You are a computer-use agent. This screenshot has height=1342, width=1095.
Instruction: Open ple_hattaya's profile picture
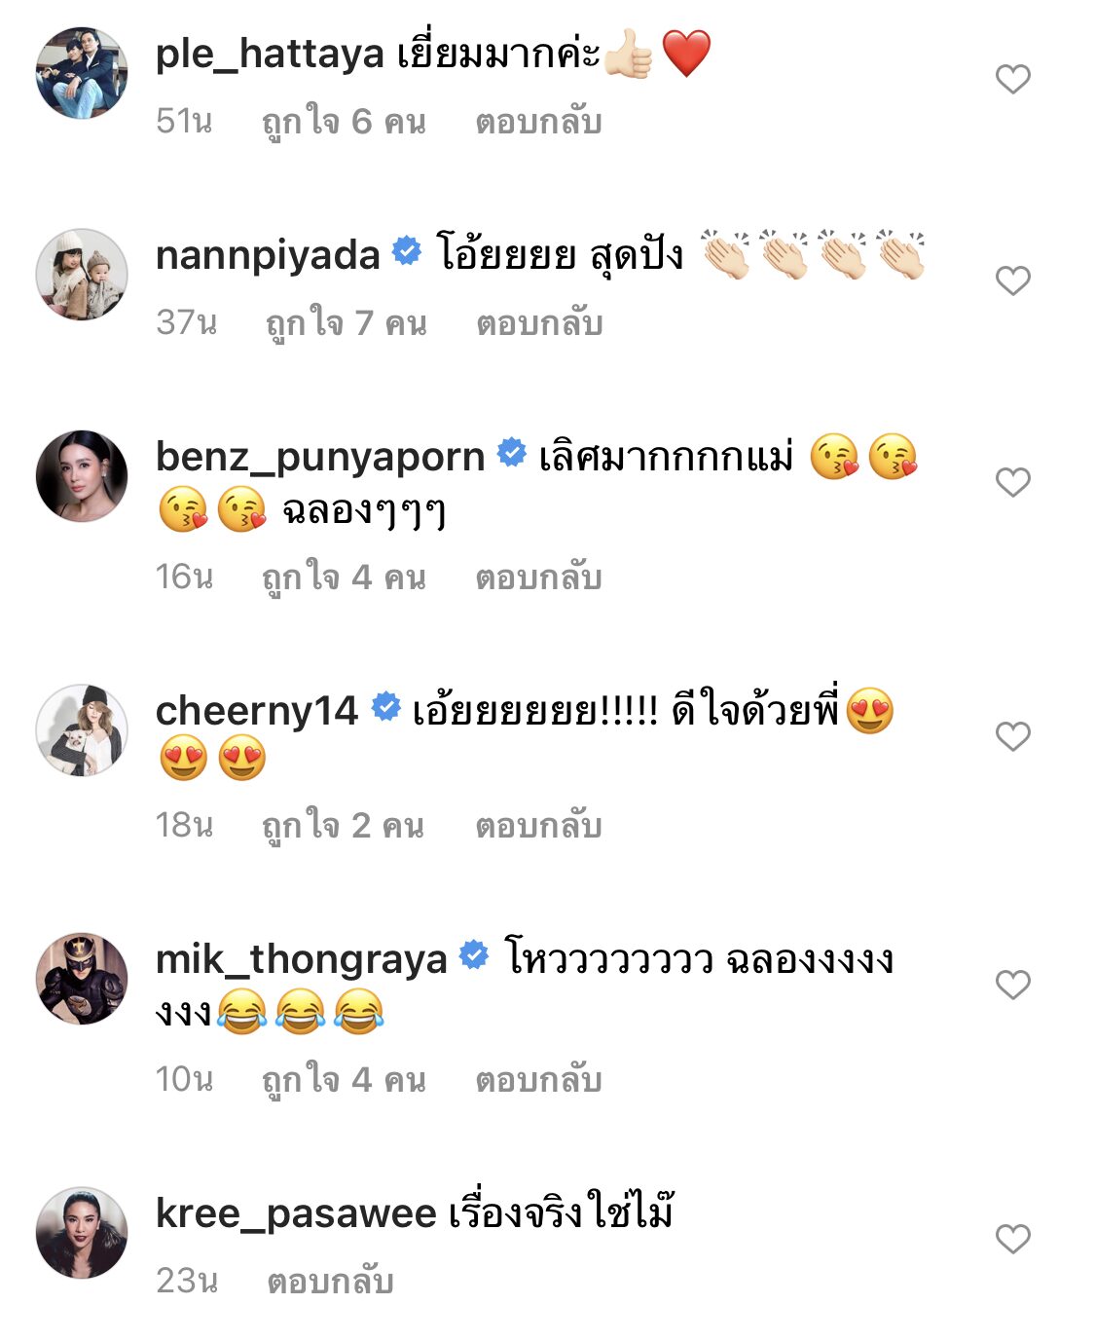(x=82, y=73)
